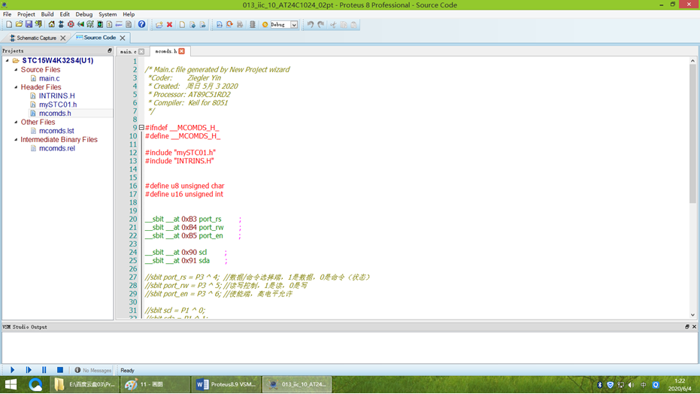Click the Cut scissors icon
700x394 pixels.
[333, 25]
